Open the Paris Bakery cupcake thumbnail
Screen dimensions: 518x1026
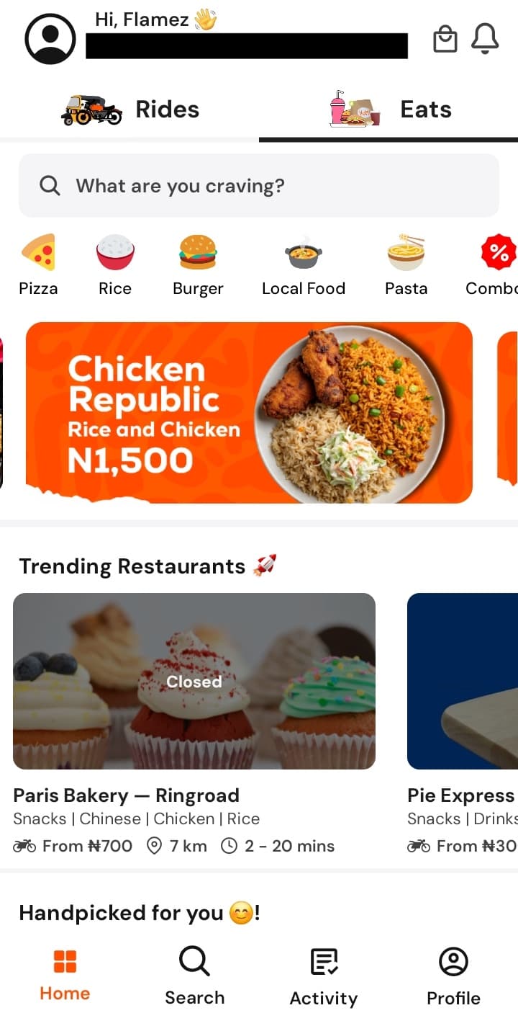point(194,681)
